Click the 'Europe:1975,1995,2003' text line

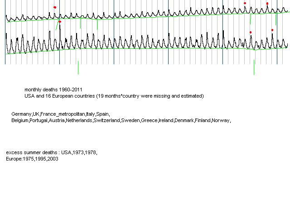point(32,159)
